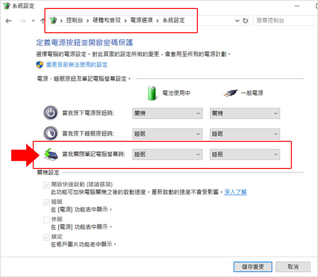
Task: Click the power options icon in address bar
Action: [53, 20]
